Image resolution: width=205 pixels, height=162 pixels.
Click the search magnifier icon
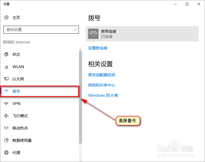tap(75, 30)
